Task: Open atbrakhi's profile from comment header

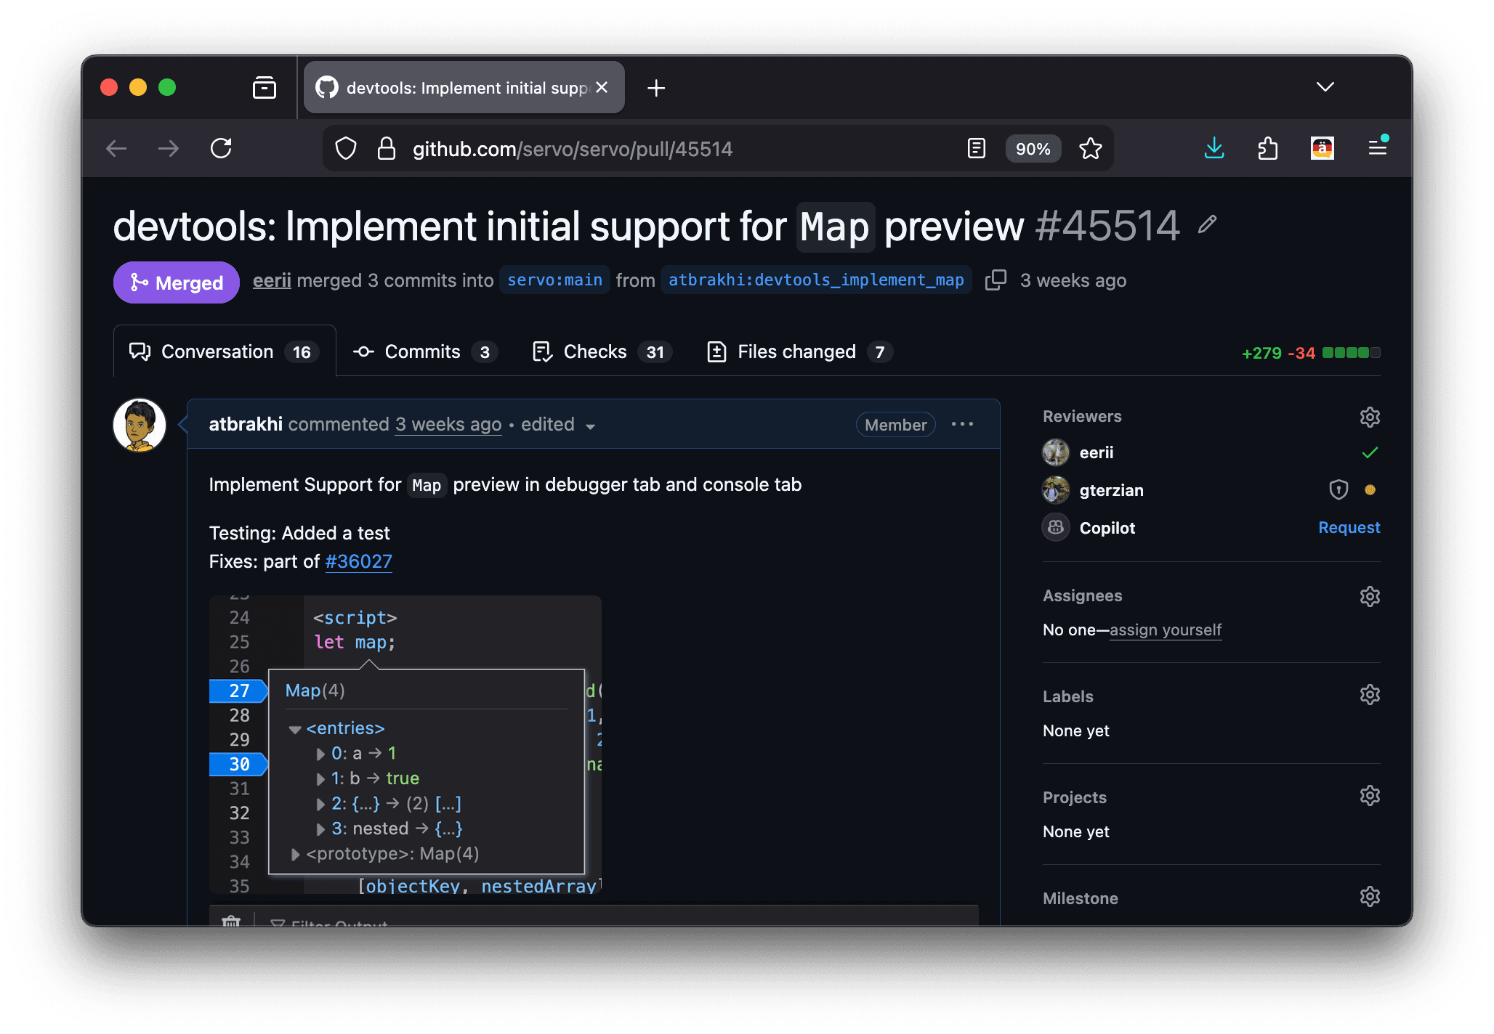Action: click(x=246, y=424)
